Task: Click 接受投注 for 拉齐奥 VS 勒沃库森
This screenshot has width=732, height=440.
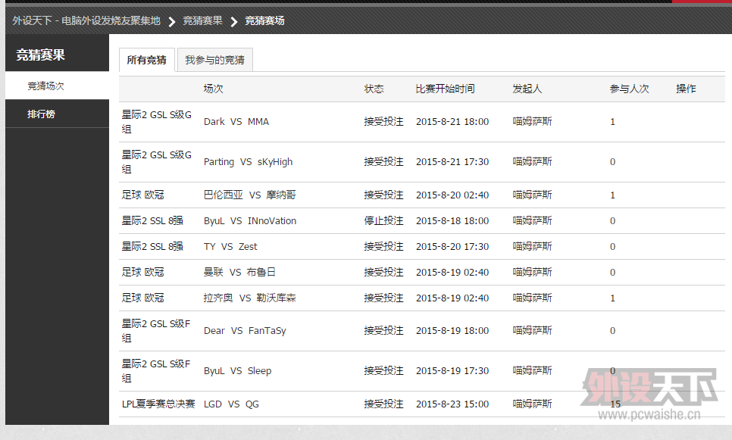Action: (383, 298)
